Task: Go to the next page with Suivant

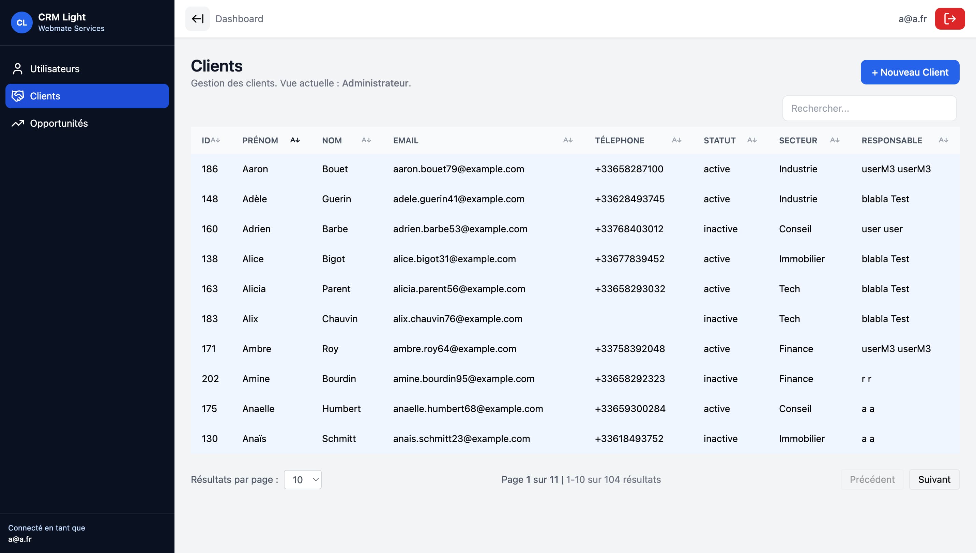Action: click(x=934, y=479)
